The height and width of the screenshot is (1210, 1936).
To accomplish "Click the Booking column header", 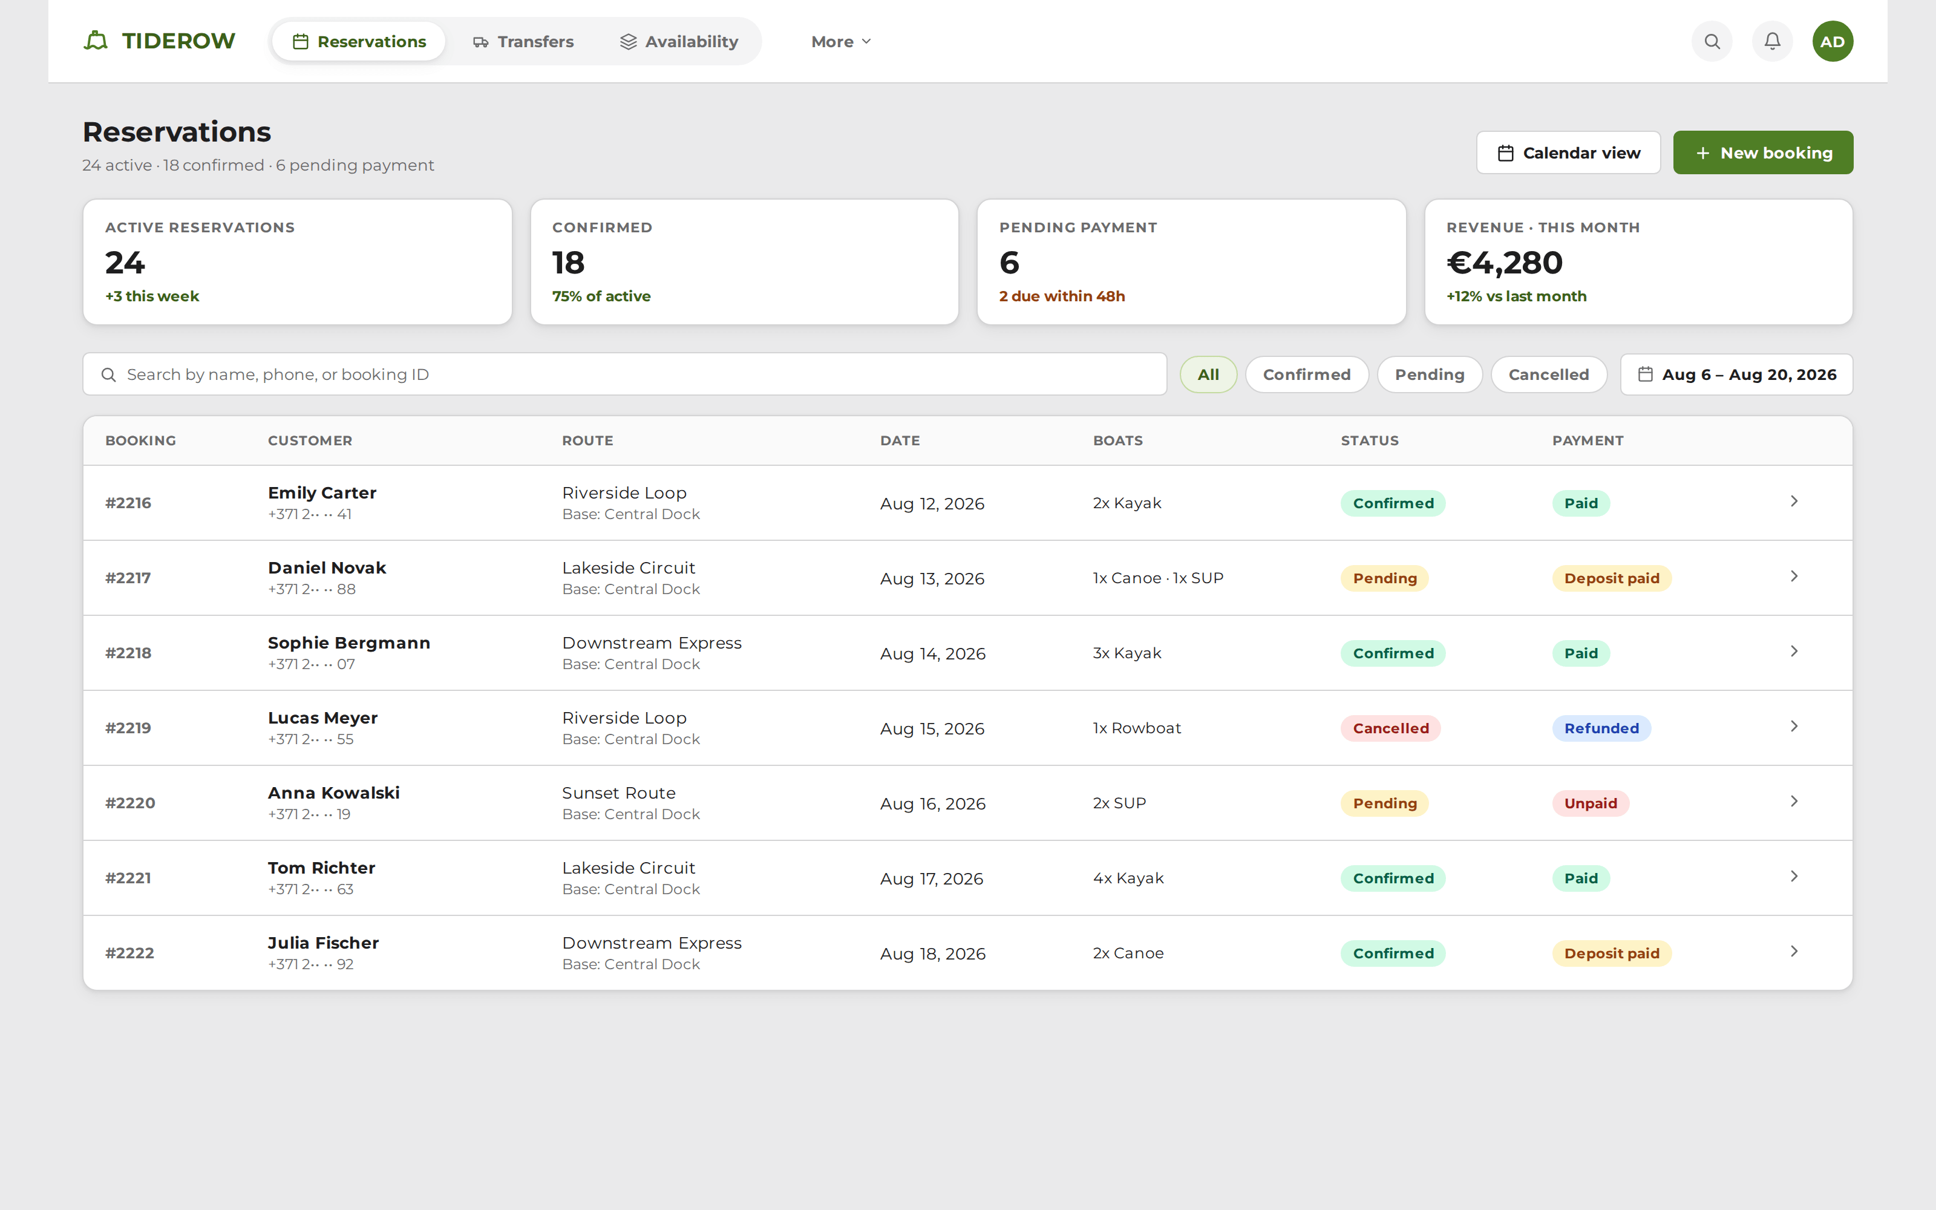I will (x=140, y=441).
